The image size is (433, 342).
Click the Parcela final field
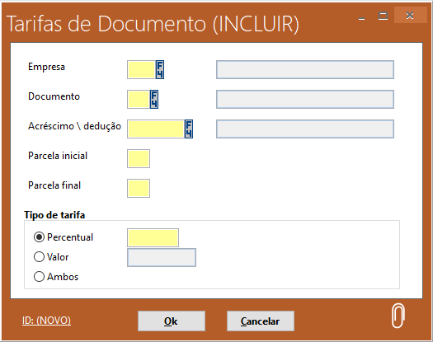pyautogui.click(x=139, y=188)
